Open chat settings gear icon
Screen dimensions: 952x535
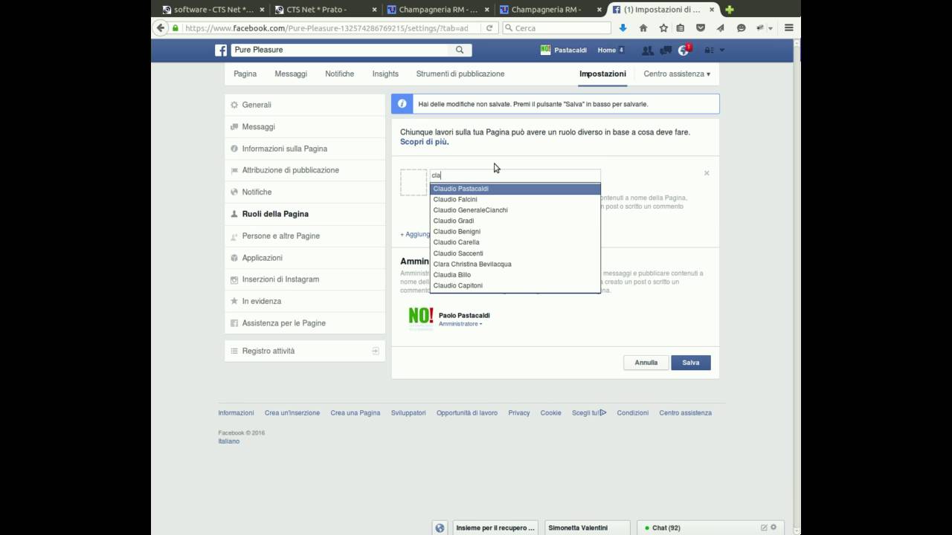pos(774,528)
